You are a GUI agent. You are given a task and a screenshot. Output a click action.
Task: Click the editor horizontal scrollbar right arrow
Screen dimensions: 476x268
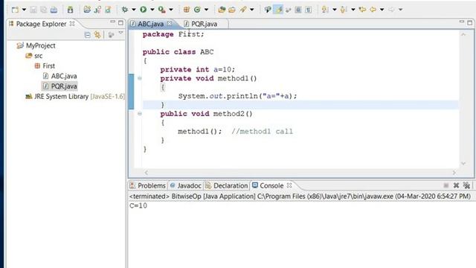point(454,173)
